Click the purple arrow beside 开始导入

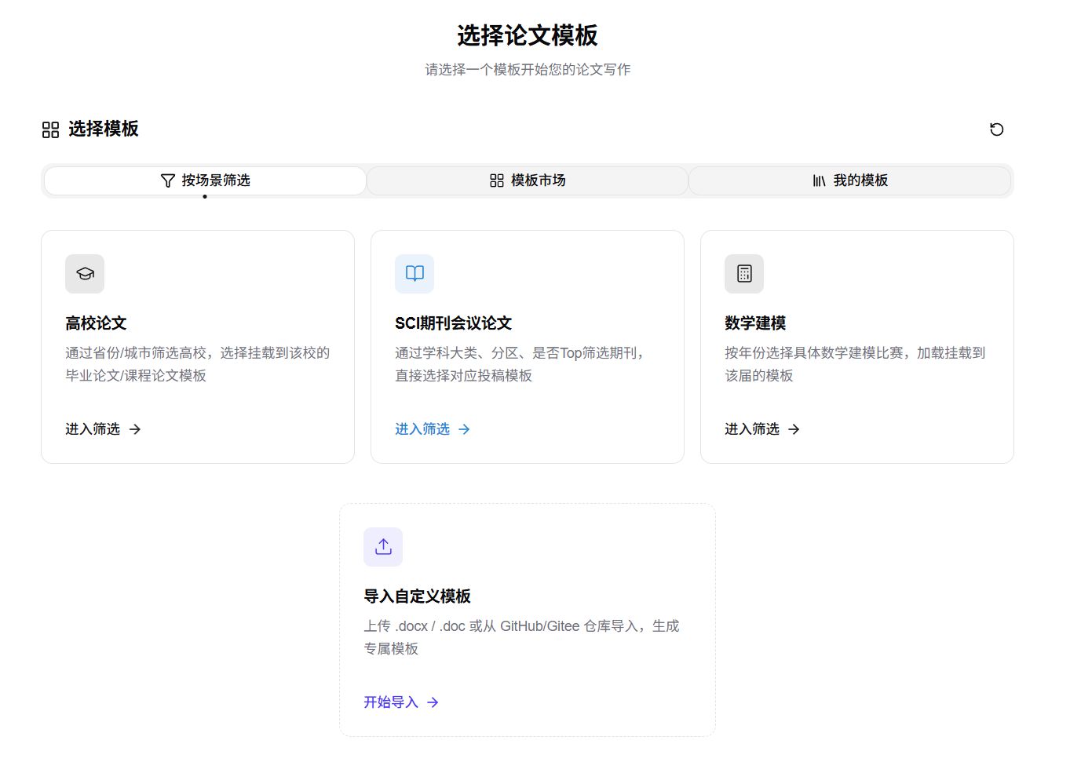[x=433, y=702]
